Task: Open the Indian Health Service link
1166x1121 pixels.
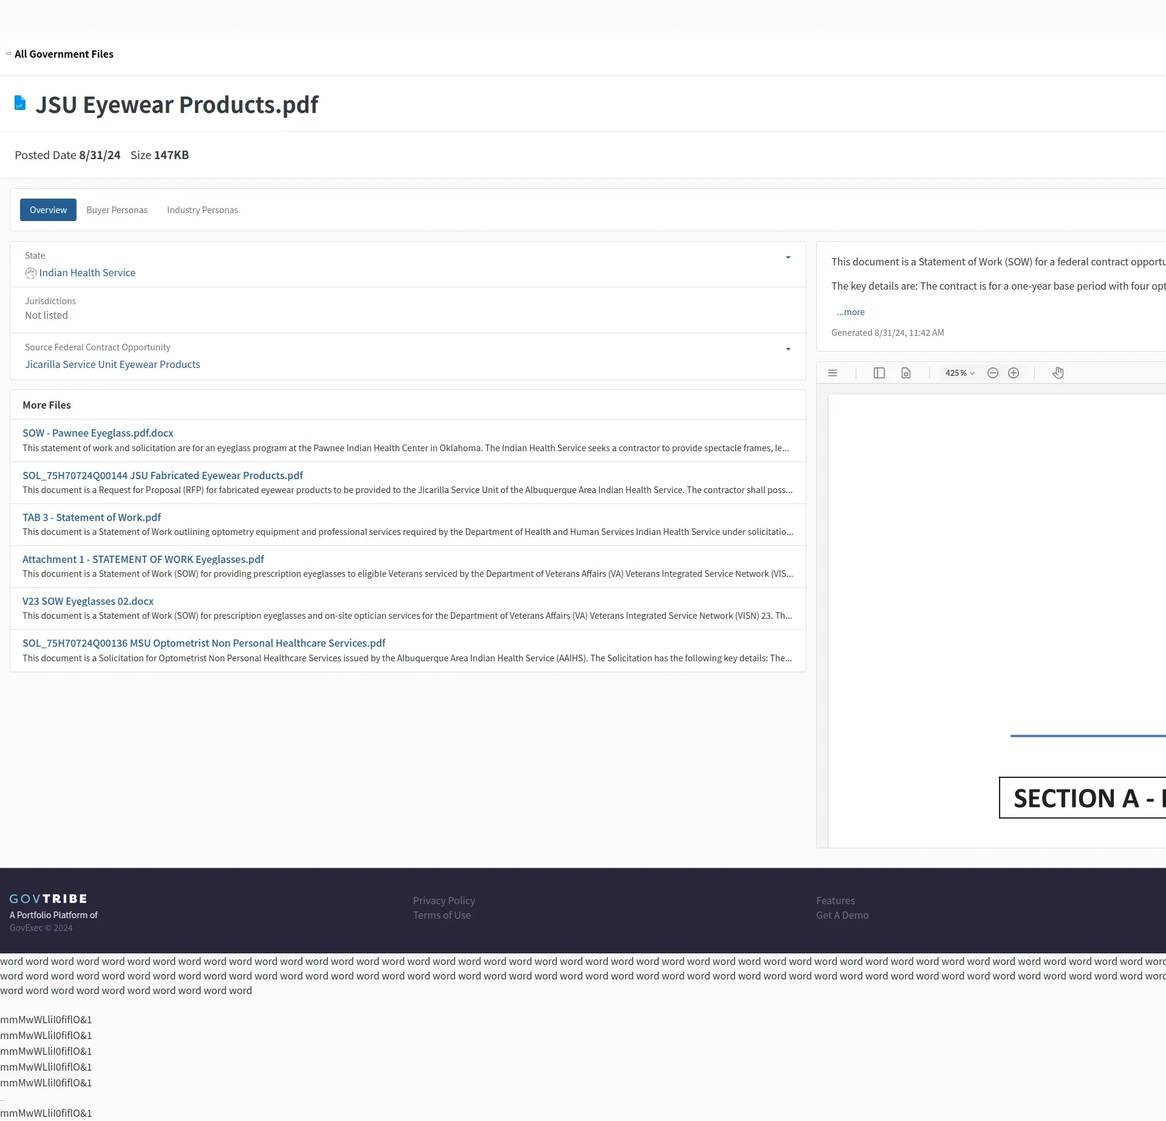Action: [x=87, y=273]
